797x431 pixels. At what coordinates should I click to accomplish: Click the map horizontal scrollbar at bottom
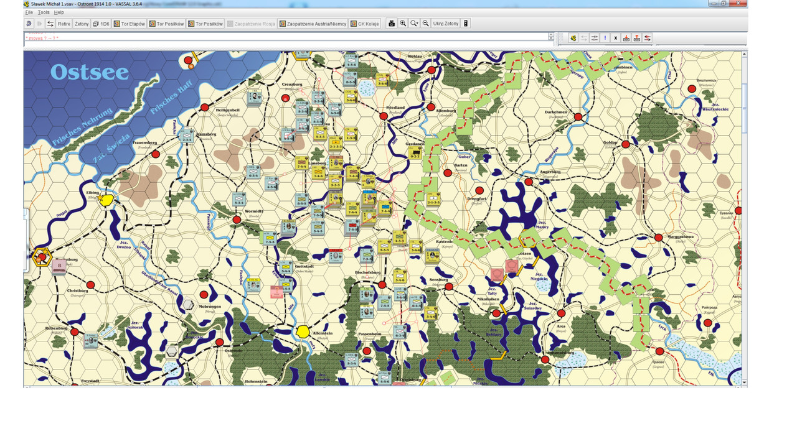click(x=383, y=386)
